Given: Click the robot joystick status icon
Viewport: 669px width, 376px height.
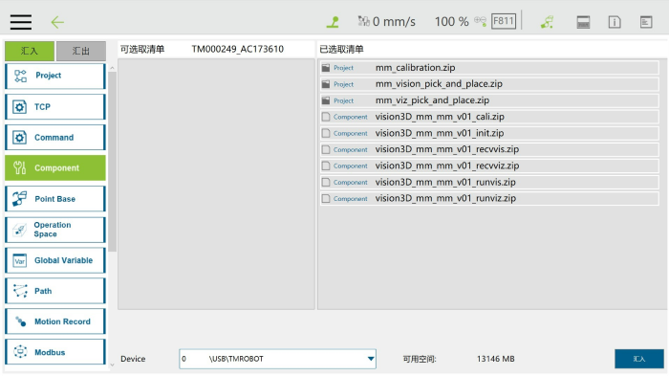Looking at the screenshot, I should [x=333, y=22].
